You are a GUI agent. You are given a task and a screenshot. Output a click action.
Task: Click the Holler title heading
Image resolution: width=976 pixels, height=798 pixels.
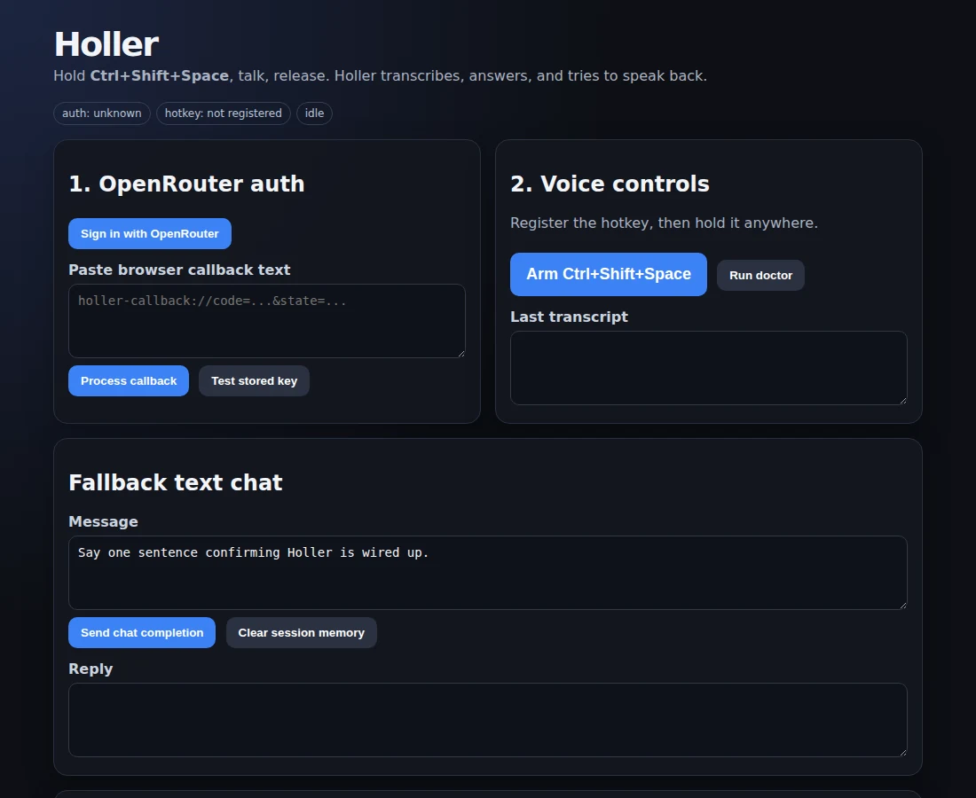pos(106,45)
